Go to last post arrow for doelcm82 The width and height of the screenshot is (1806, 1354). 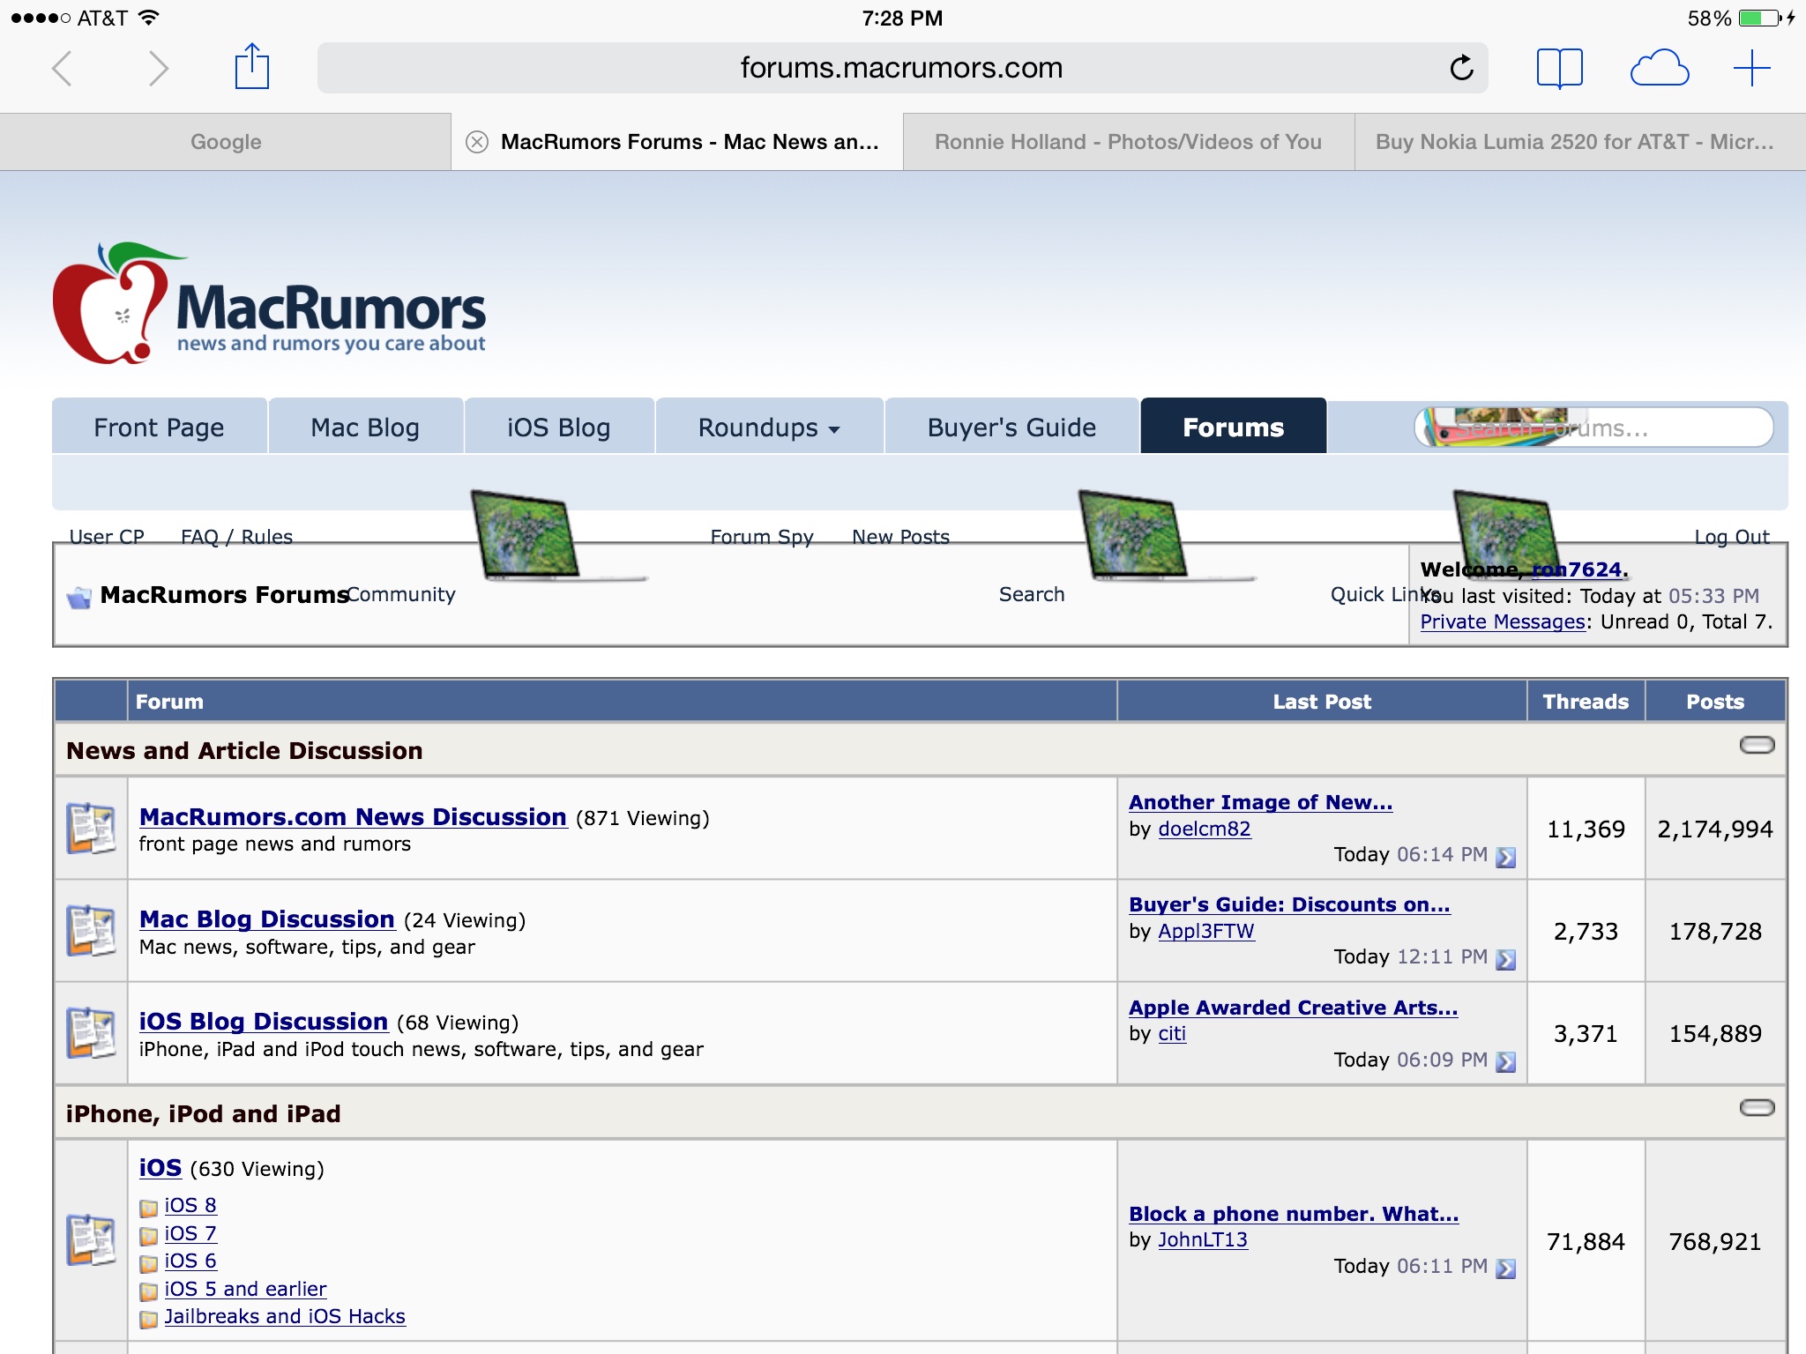tap(1506, 857)
